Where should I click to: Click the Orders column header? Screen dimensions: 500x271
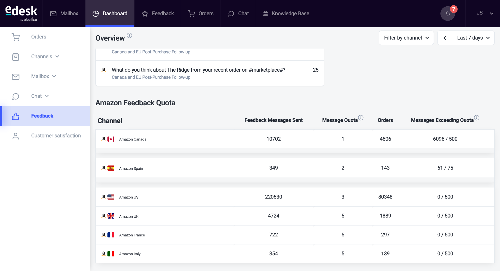(x=385, y=120)
